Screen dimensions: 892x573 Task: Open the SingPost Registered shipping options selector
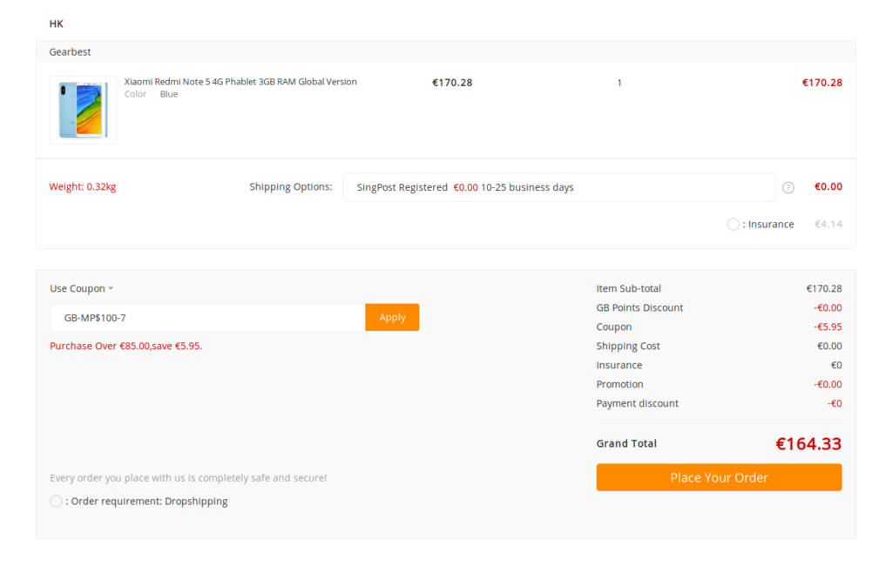(x=558, y=187)
